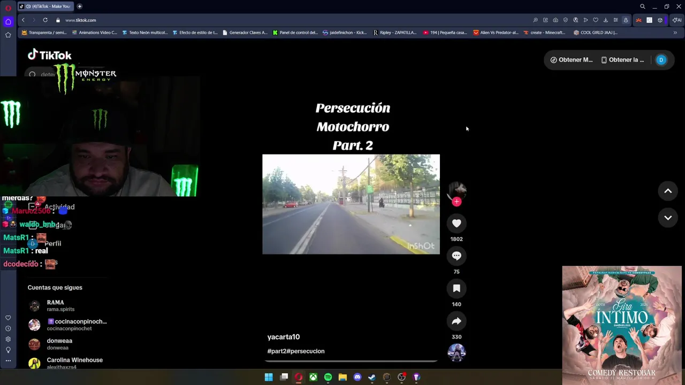Open the comments bubble showing 75
Screen dimensions: 685x385
[x=456, y=256]
